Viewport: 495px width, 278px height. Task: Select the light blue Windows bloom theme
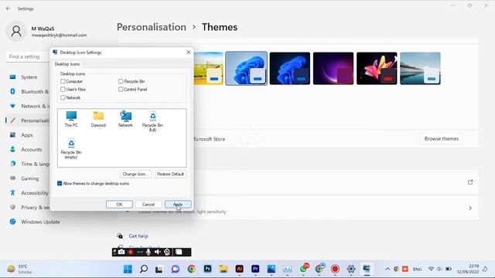(x=246, y=69)
